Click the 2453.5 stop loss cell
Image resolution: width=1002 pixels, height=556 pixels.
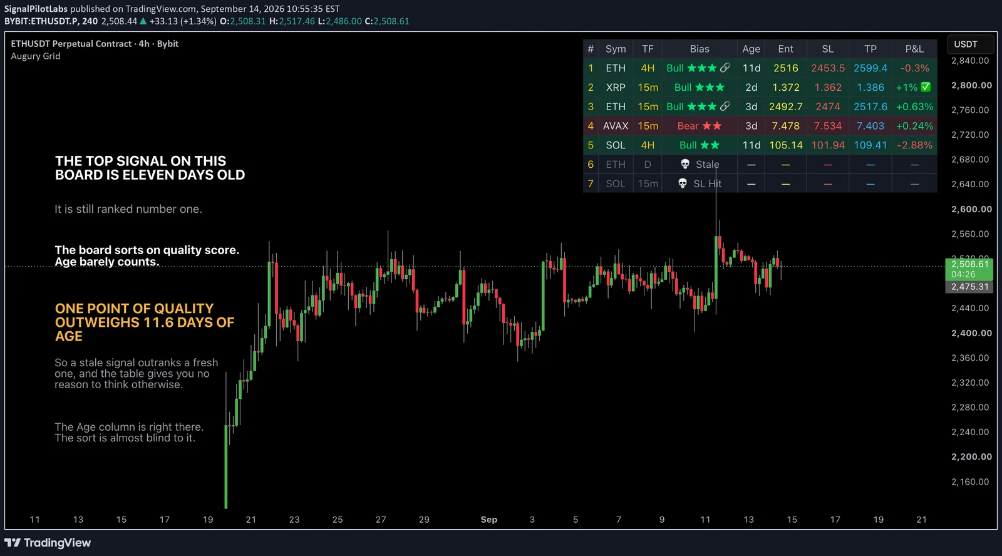point(828,68)
